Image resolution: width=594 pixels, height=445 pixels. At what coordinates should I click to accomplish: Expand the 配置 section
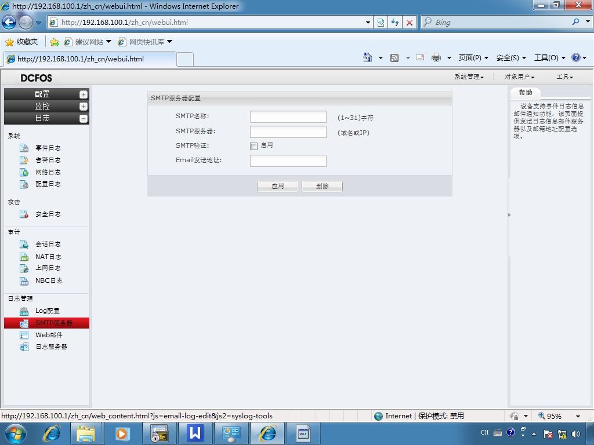click(x=84, y=94)
